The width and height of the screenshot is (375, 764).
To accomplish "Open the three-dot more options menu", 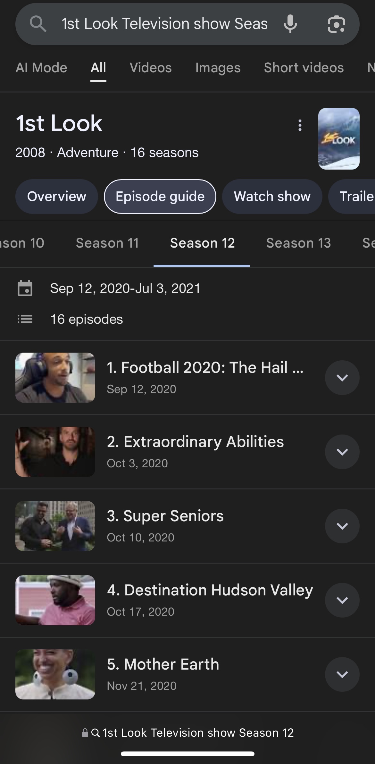I will 300,125.
